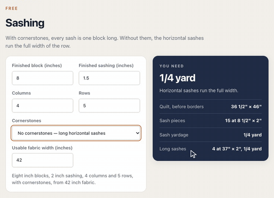Click the intro paragraph about cornerstones
274x198 pixels.
[104, 42]
